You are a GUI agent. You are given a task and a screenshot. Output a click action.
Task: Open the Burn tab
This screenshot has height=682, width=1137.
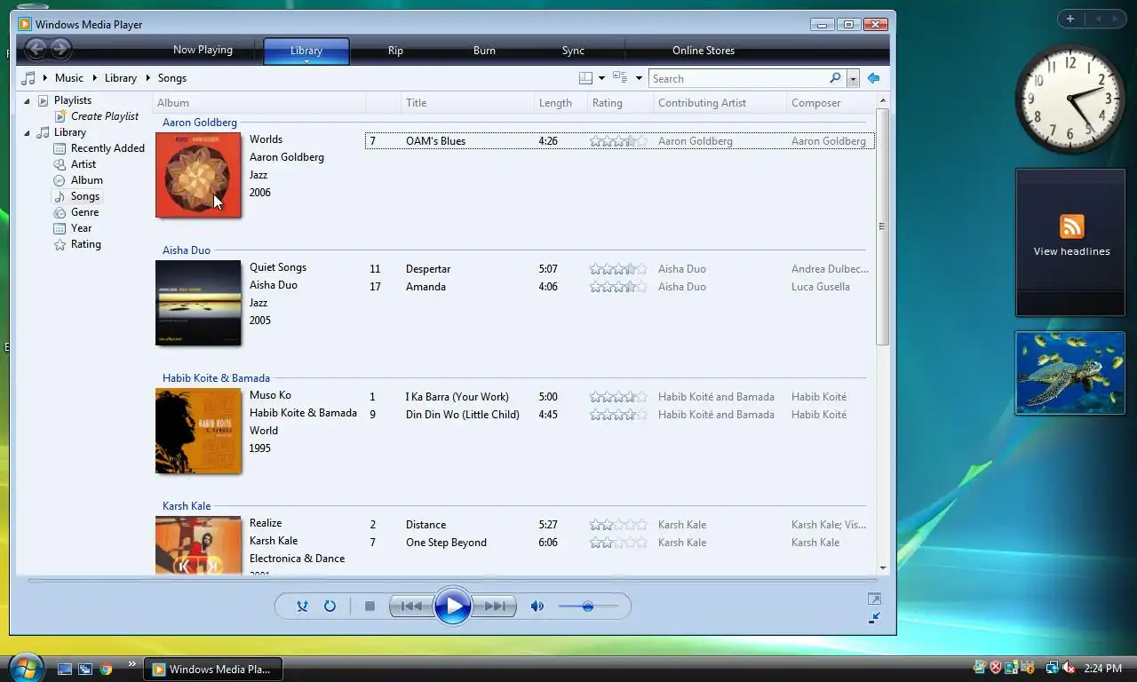pos(484,51)
